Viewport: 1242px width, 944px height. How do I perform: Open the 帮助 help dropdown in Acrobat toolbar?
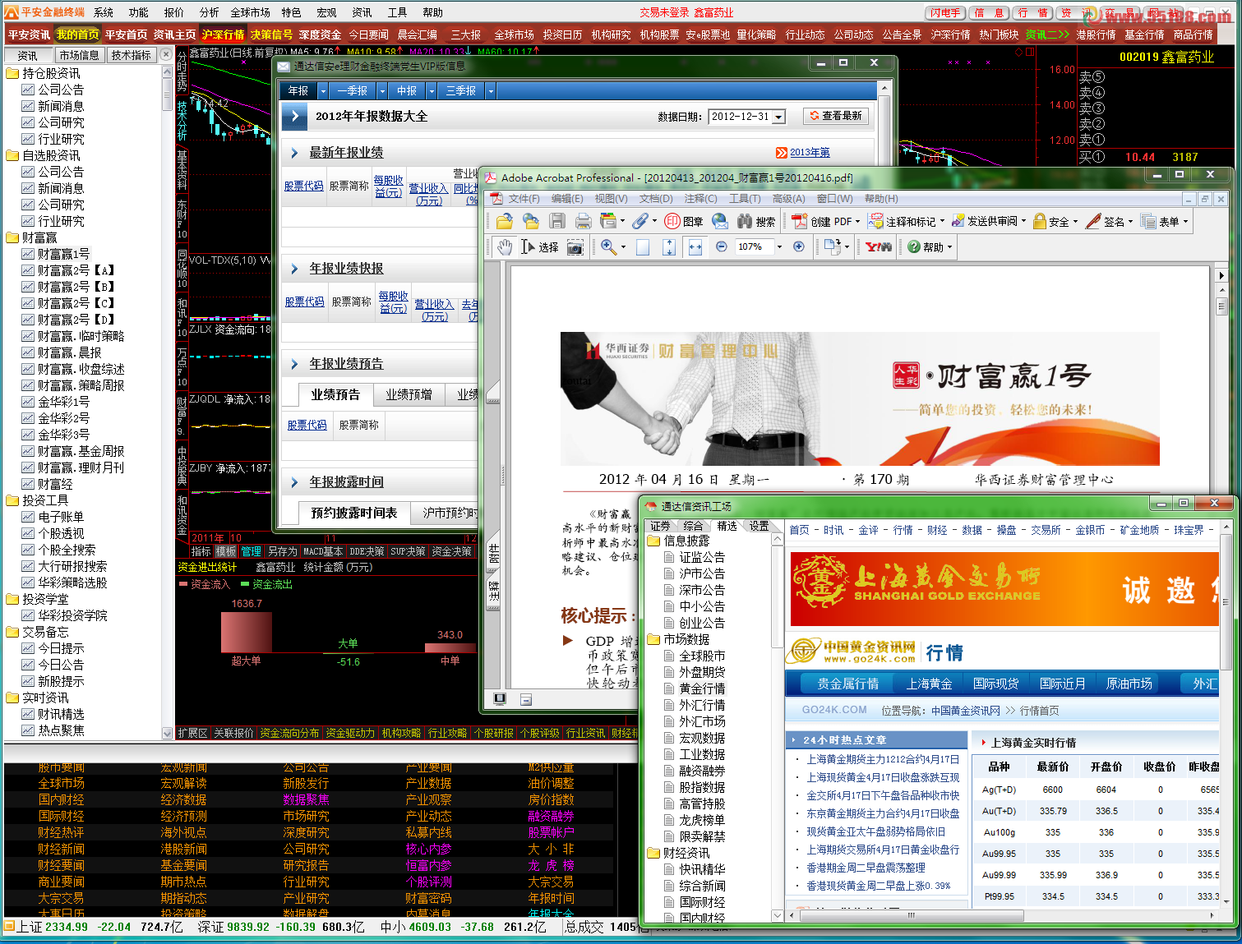pyautogui.click(x=930, y=246)
